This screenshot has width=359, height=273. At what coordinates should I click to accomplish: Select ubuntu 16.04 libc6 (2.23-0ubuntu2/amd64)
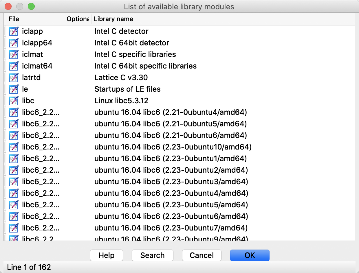pos(171,170)
